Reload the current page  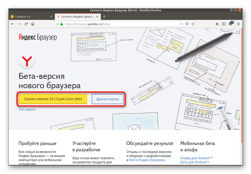pos(26,24)
